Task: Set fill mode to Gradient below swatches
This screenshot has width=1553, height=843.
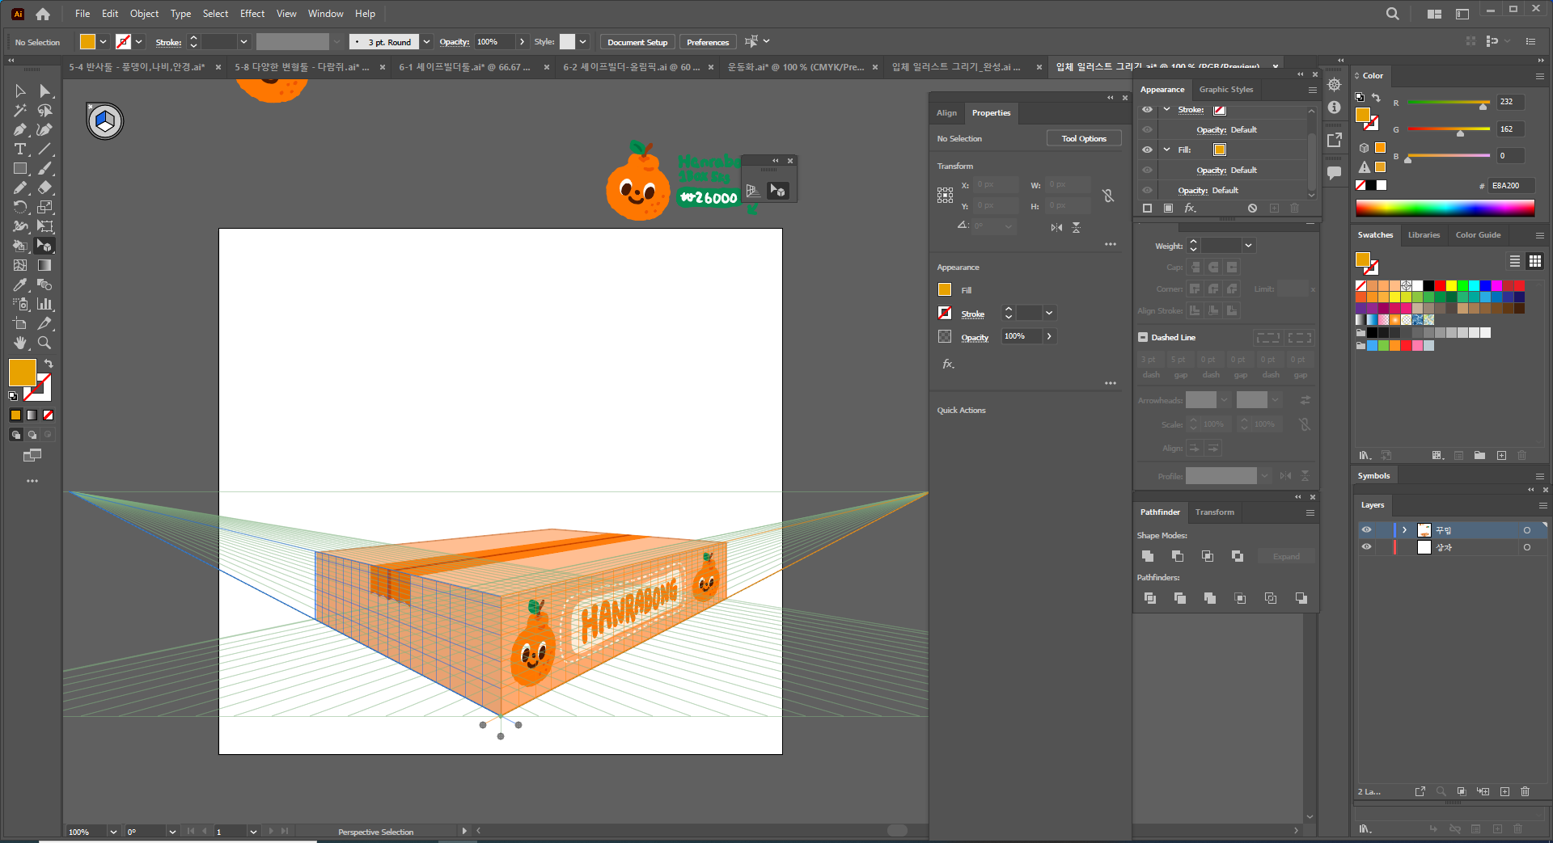Action: (x=32, y=415)
